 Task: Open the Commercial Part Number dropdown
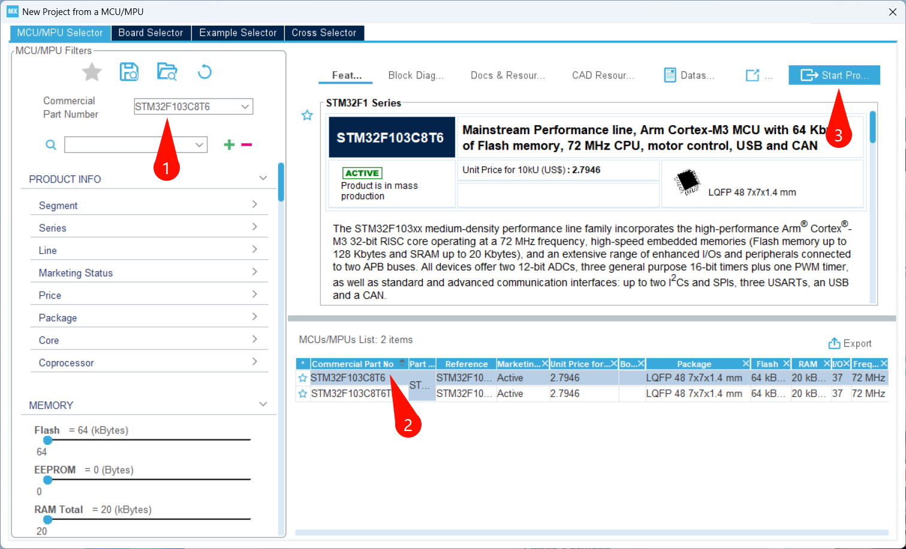click(x=245, y=107)
